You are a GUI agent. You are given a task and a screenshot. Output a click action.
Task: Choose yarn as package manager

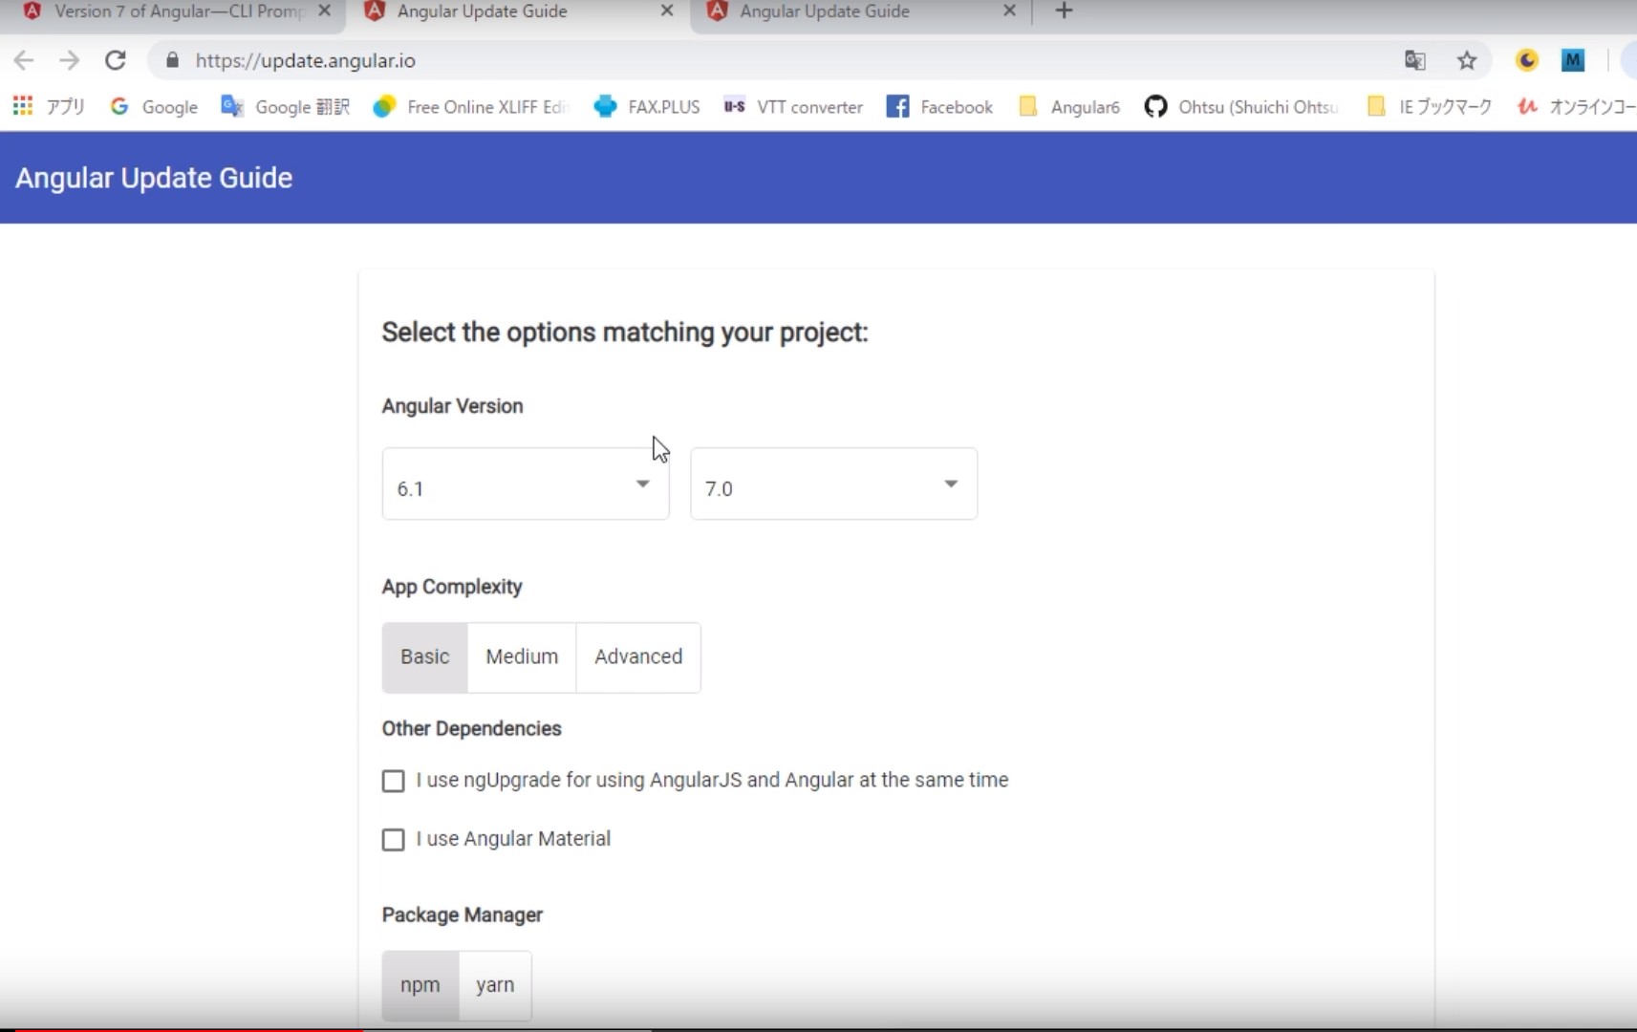pyautogui.click(x=495, y=985)
